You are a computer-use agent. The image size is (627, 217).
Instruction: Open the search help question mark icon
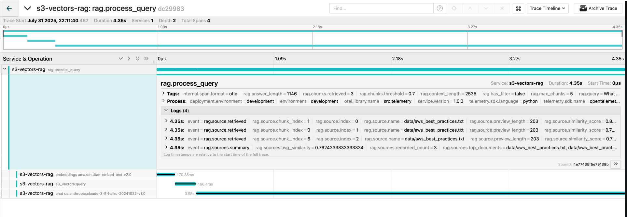click(440, 8)
